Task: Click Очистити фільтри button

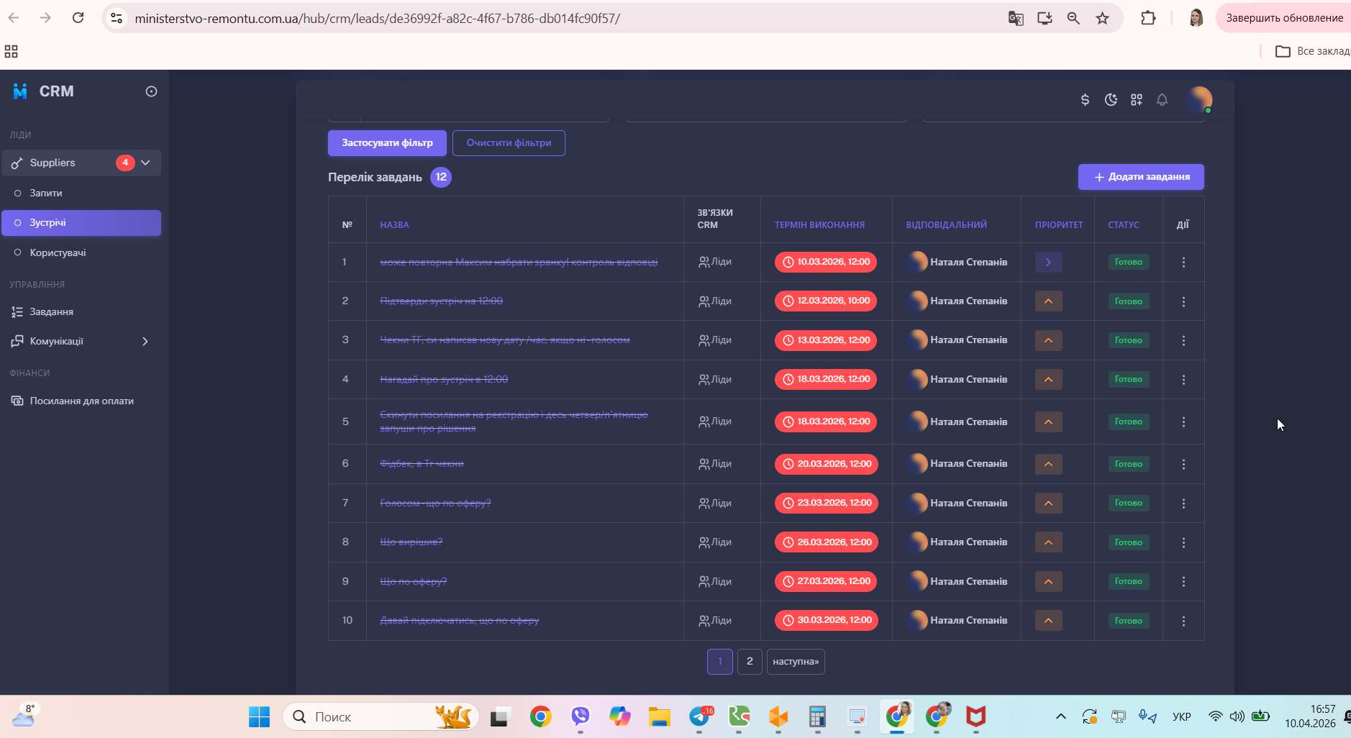Action: [509, 143]
